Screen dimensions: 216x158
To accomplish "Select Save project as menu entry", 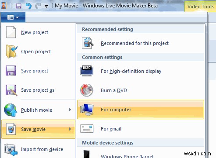I will 39,90.
